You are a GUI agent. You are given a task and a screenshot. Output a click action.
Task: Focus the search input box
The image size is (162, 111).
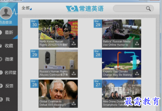tap(133, 9)
